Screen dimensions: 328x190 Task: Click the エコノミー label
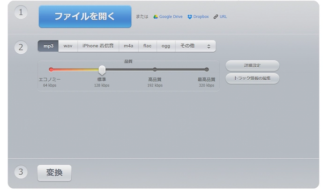pos(50,79)
